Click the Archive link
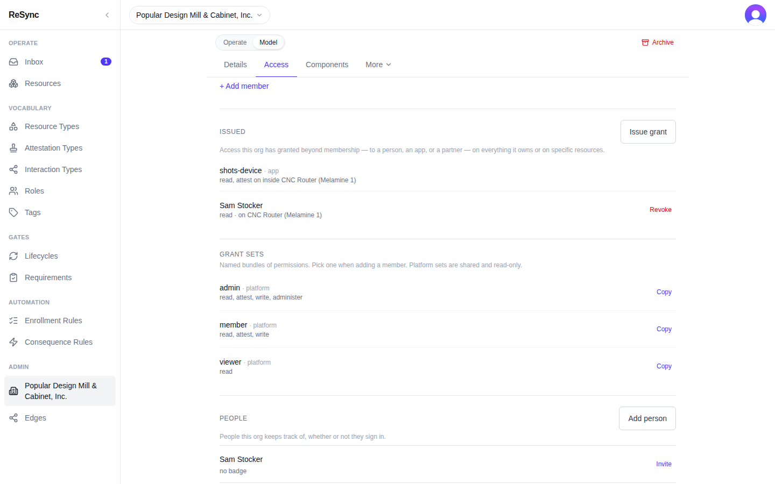 tap(658, 42)
